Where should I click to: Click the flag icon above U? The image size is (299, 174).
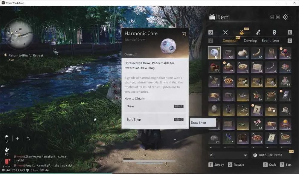click(x=7, y=136)
